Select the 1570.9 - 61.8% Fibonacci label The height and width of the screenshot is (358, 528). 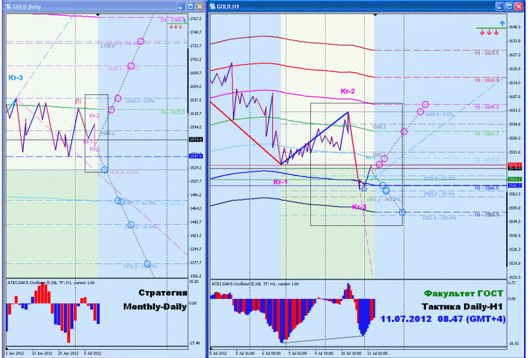[439, 178]
